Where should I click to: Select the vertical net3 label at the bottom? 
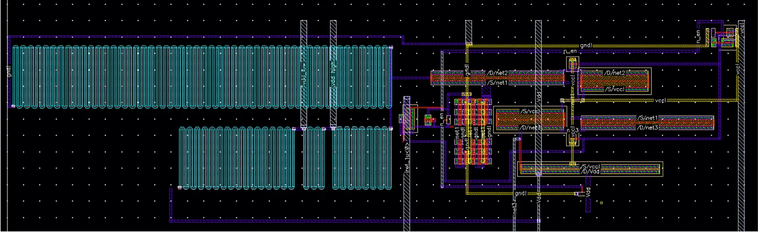[514, 208]
